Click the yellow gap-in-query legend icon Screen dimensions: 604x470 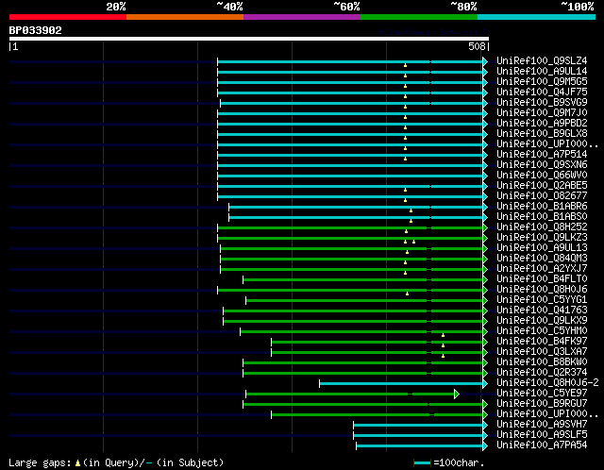(77, 462)
